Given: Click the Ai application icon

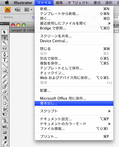Looking at the screenshot, I should pyautogui.click(x=7, y=9).
